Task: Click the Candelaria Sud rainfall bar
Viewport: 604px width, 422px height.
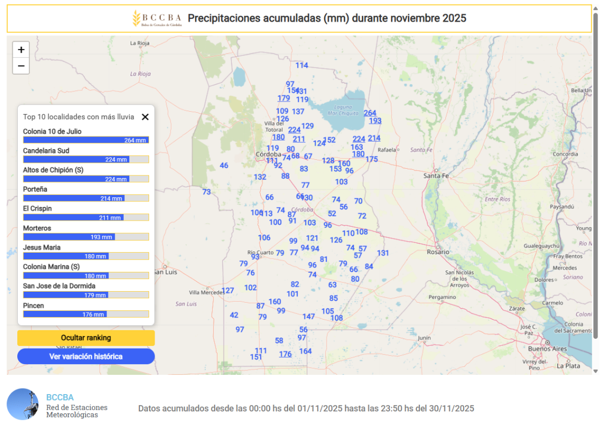Action: (86, 159)
